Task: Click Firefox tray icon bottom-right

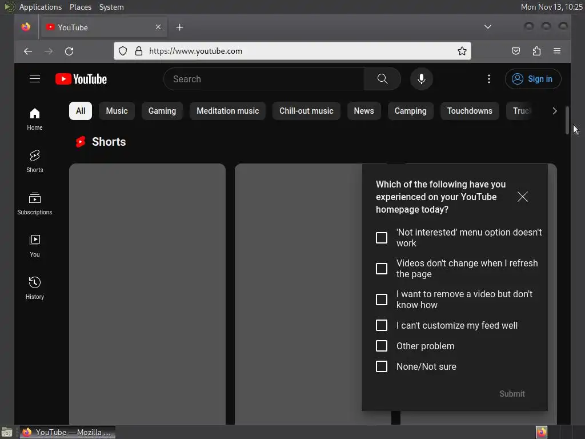Action: tap(542, 432)
